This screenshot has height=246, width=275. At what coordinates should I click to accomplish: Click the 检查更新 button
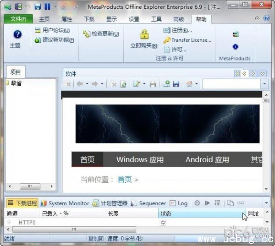pos(101,34)
